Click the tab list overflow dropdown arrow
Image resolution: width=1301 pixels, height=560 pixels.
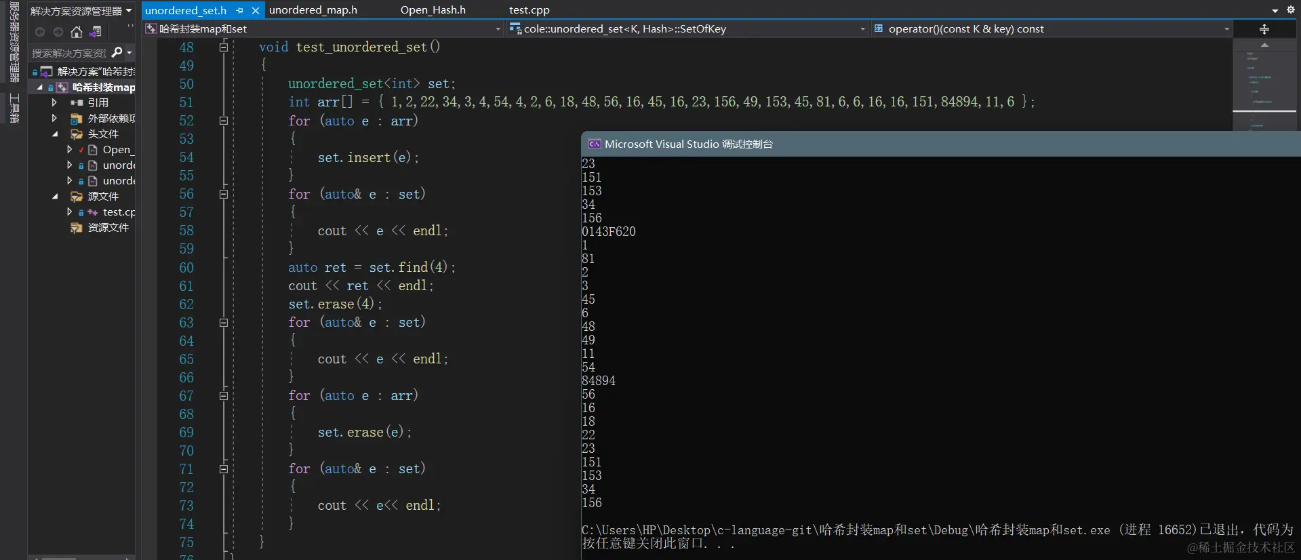pos(1275,11)
